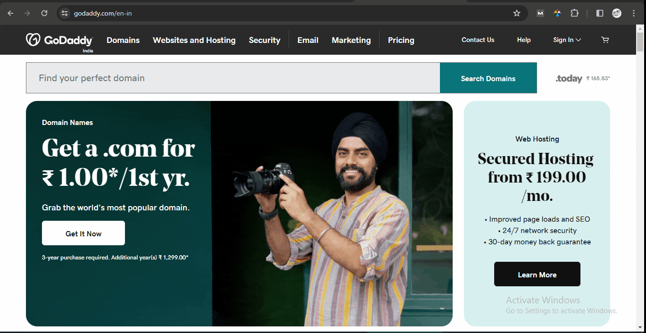The width and height of the screenshot is (646, 333).
Task: Click the Search Domains button
Action: coord(488,78)
